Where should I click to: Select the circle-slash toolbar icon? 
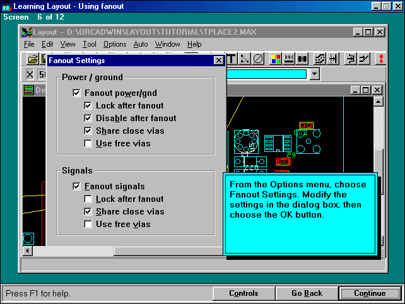tap(258, 59)
